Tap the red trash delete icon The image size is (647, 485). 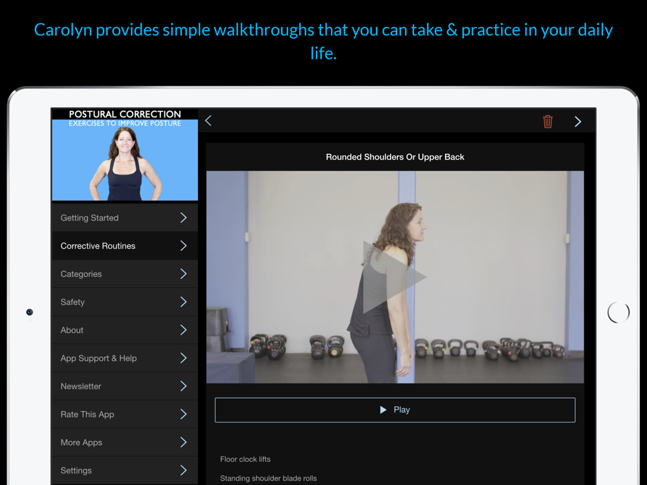547,122
